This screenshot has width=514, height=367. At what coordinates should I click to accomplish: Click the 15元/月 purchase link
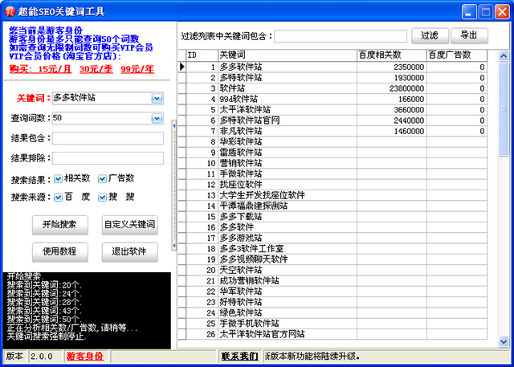coord(55,69)
